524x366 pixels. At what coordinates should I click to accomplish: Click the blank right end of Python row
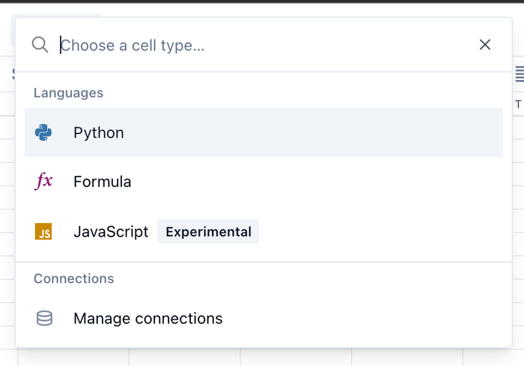[449, 132]
